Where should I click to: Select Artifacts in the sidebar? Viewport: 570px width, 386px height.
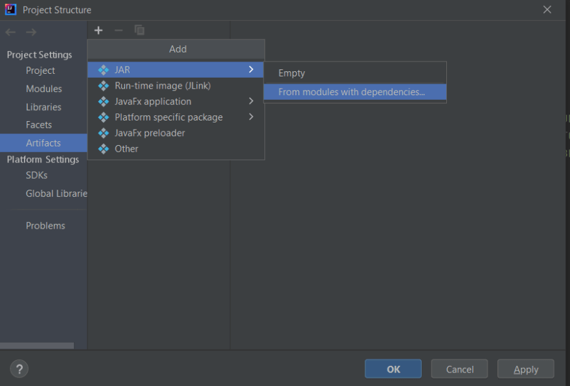tap(43, 143)
